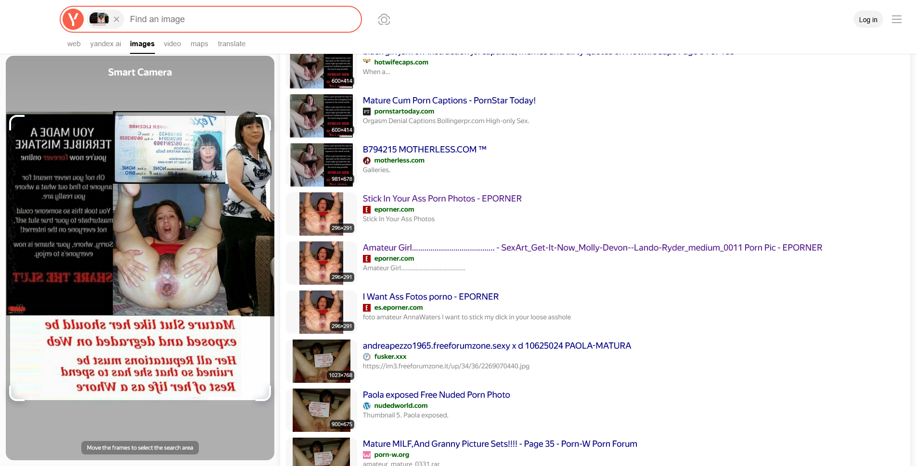Click the Yandex logo in the search bar
Screen dimensions: 916x466
(x=73, y=19)
